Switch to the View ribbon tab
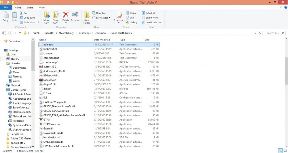 (42, 7)
